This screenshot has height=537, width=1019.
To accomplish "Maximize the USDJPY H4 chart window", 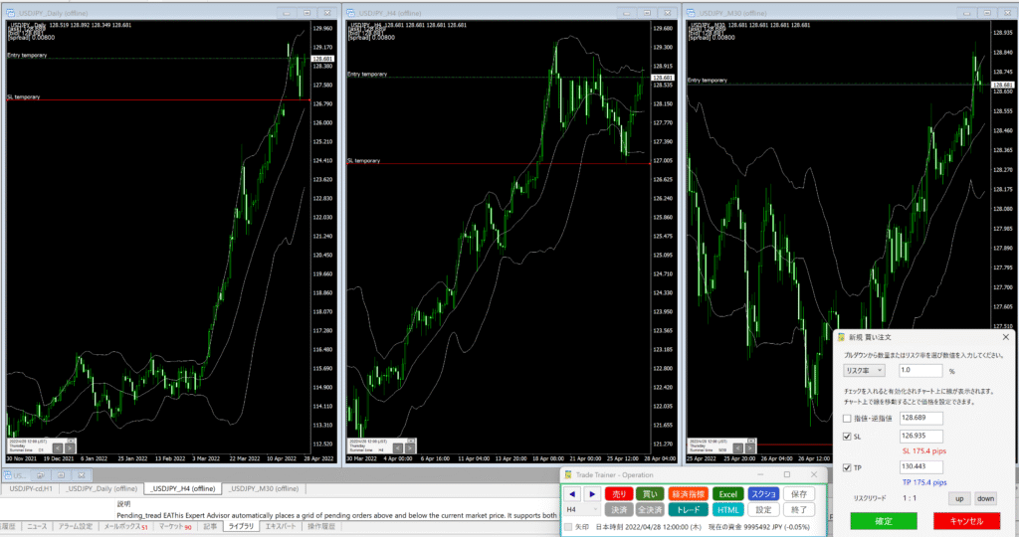I will (647, 13).
